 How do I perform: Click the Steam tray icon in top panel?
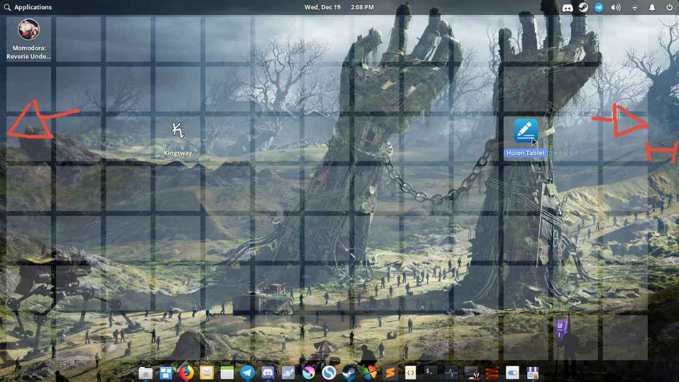coord(584,7)
